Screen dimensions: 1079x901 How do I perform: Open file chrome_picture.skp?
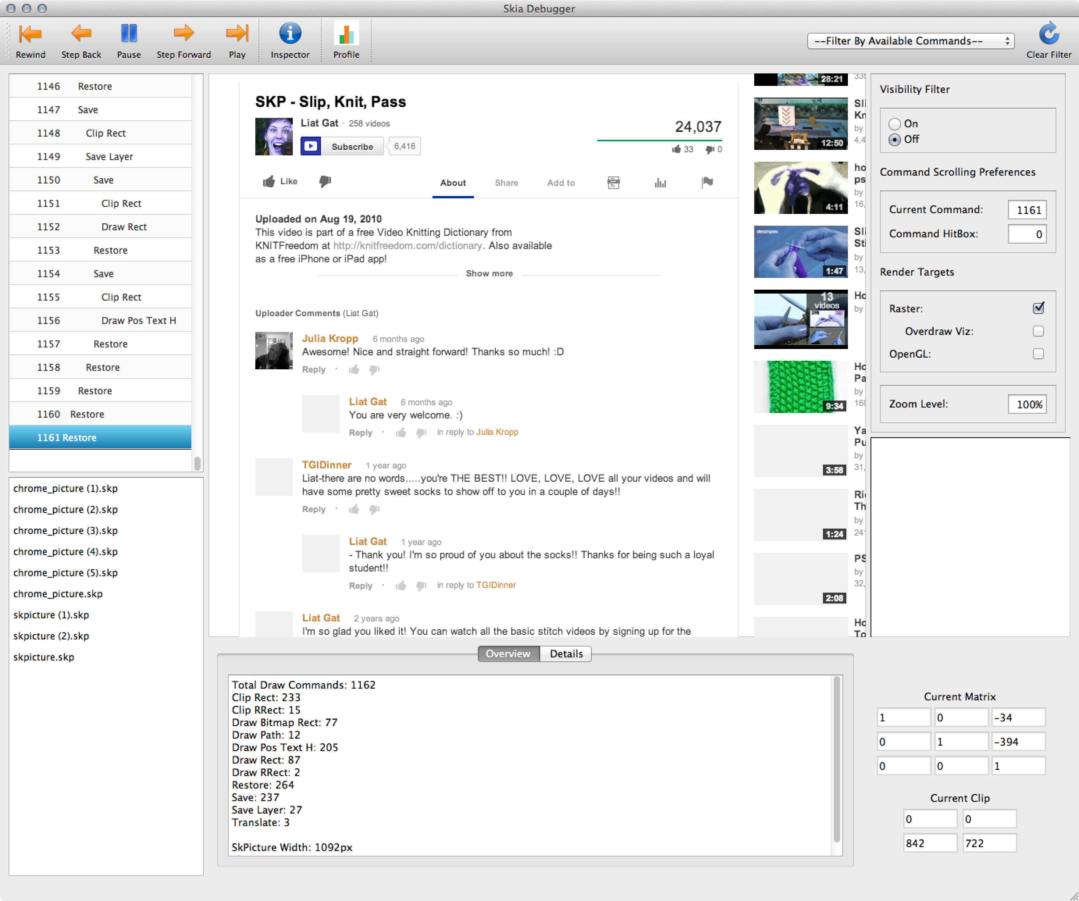58,594
